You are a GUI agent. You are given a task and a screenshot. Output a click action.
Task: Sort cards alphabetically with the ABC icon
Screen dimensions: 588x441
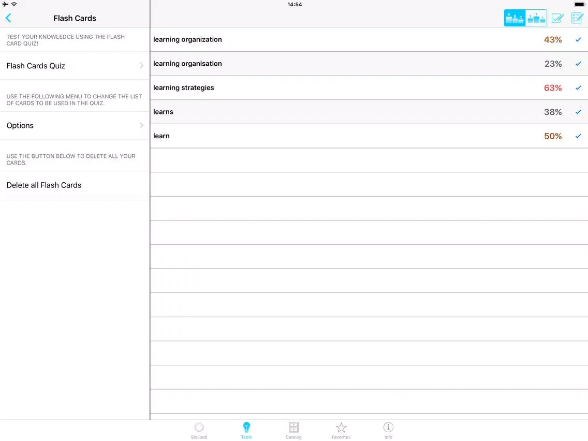tap(514, 18)
